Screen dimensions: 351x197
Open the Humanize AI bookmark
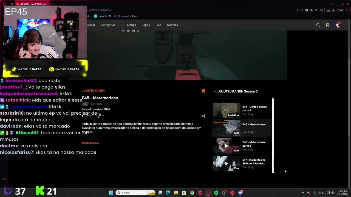point(102,16)
